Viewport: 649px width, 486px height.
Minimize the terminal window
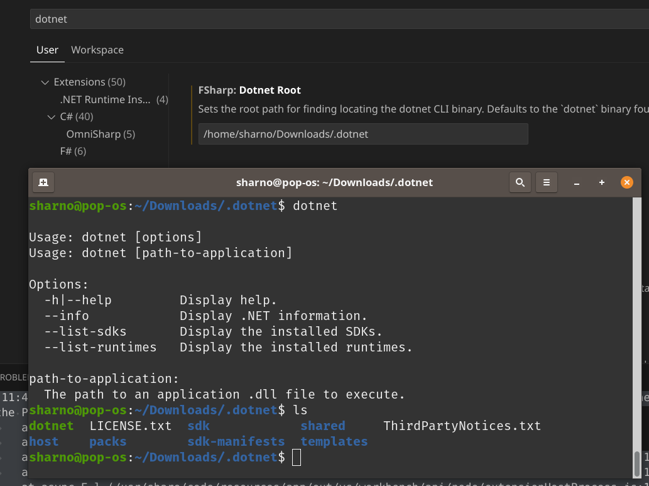(576, 182)
